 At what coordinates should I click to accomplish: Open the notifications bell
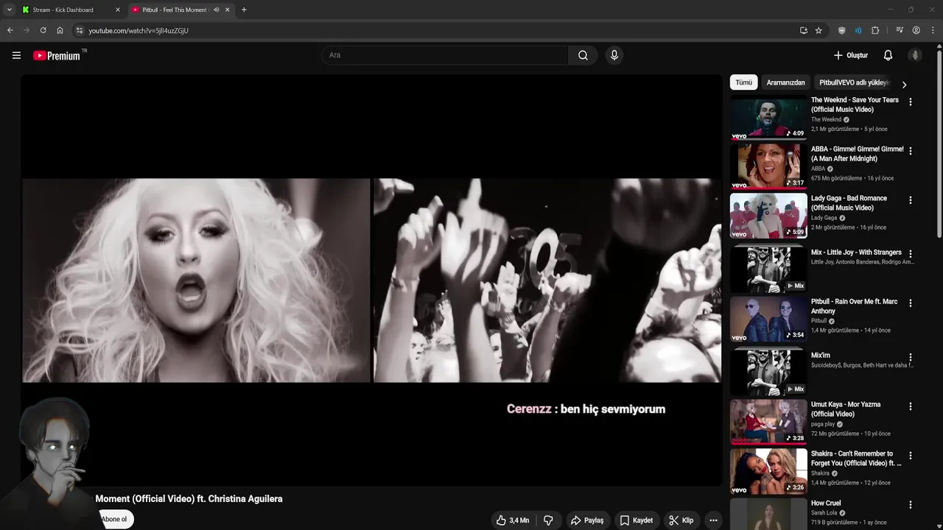[888, 55]
